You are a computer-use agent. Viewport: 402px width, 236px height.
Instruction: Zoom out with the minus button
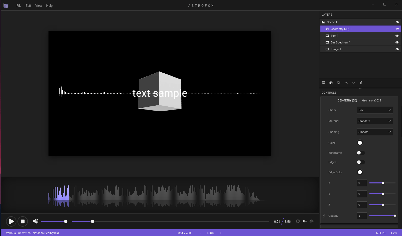200,233
